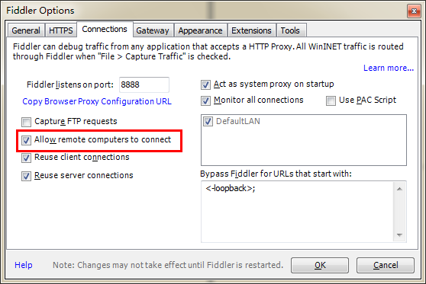Click the OK button

point(320,265)
